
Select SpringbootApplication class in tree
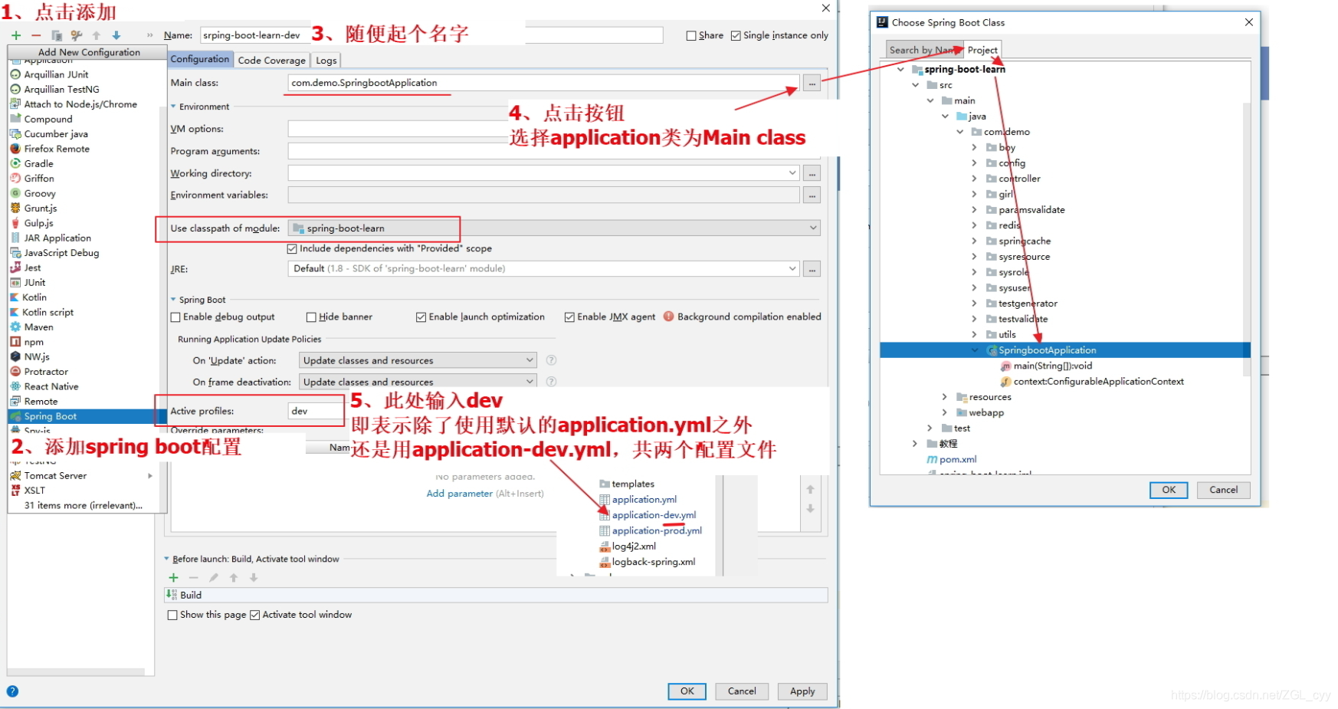1047,350
